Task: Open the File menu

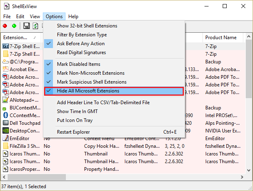Action: point(7,17)
